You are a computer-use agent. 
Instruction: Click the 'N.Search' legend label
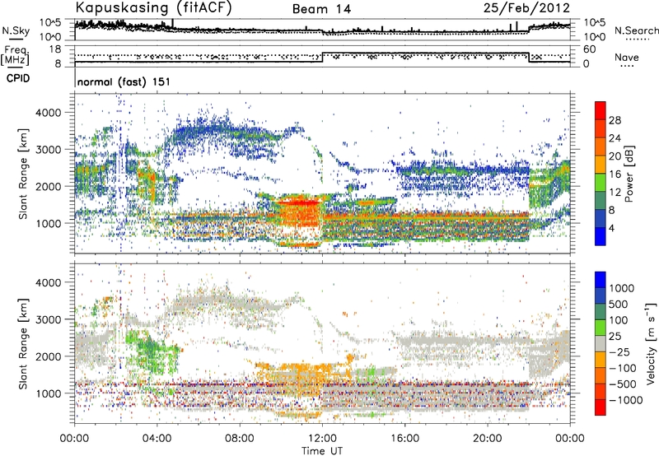(636, 30)
